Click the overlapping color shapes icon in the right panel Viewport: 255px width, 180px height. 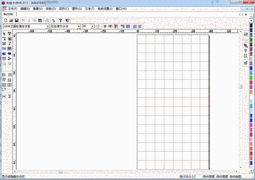click(x=246, y=46)
